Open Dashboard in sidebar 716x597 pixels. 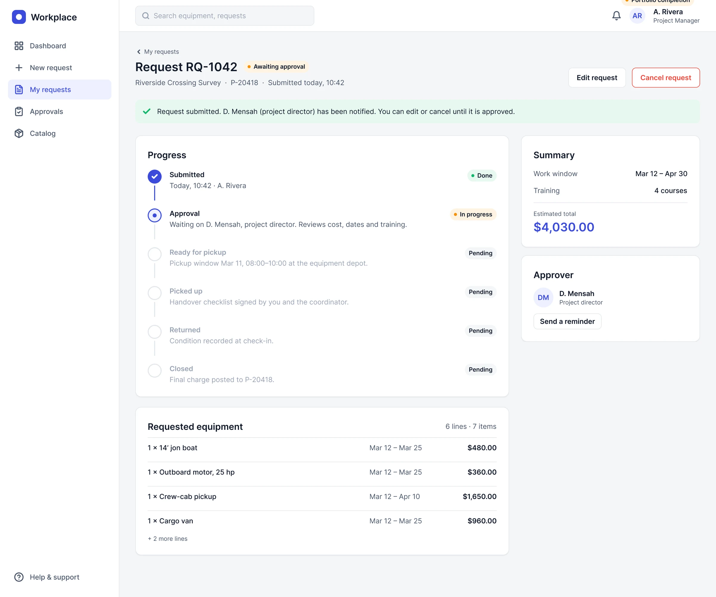point(60,46)
